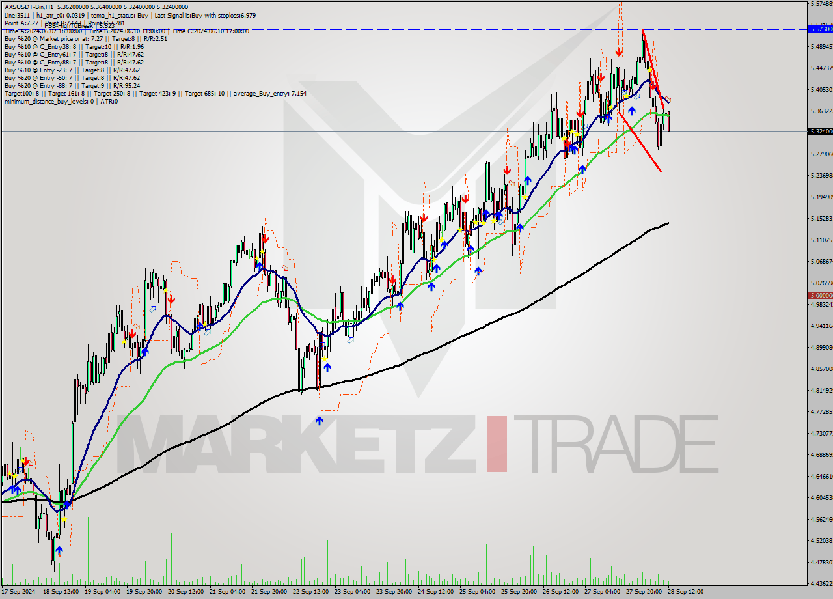
Task: Click the 4.43622 price axis label
Action: pyautogui.click(x=821, y=583)
